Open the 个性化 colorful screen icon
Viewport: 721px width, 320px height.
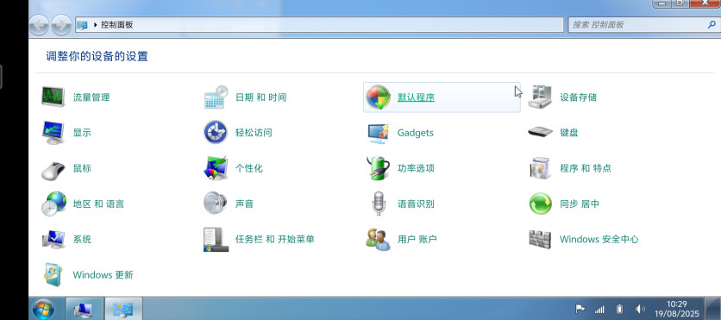coord(216,168)
